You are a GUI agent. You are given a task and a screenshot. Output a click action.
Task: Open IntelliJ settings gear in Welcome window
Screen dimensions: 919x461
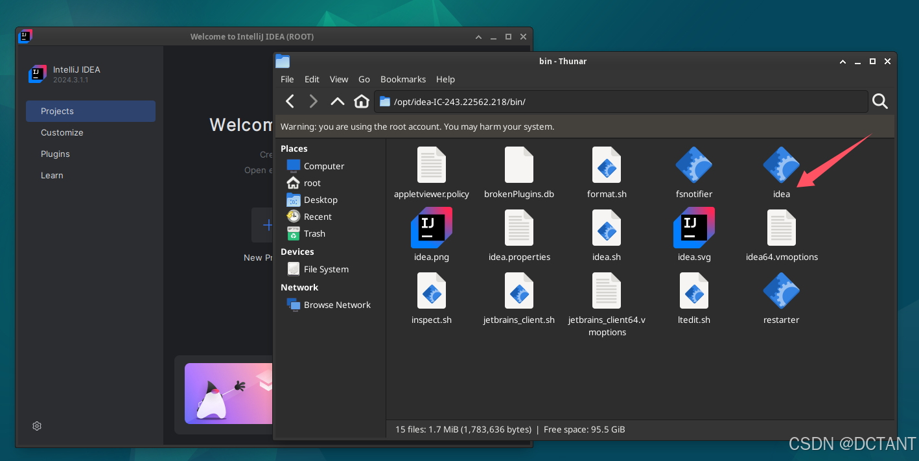pyautogui.click(x=37, y=426)
